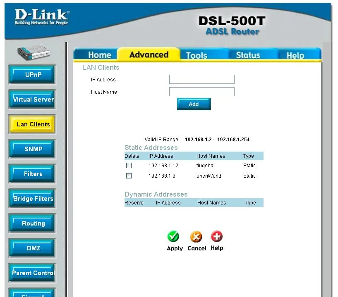Open the Tools tab
The image size is (338, 297).
(x=197, y=55)
